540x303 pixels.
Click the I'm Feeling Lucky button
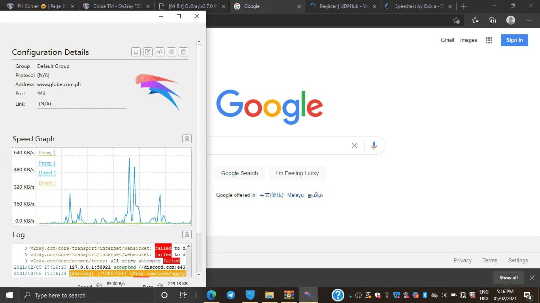pos(297,173)
